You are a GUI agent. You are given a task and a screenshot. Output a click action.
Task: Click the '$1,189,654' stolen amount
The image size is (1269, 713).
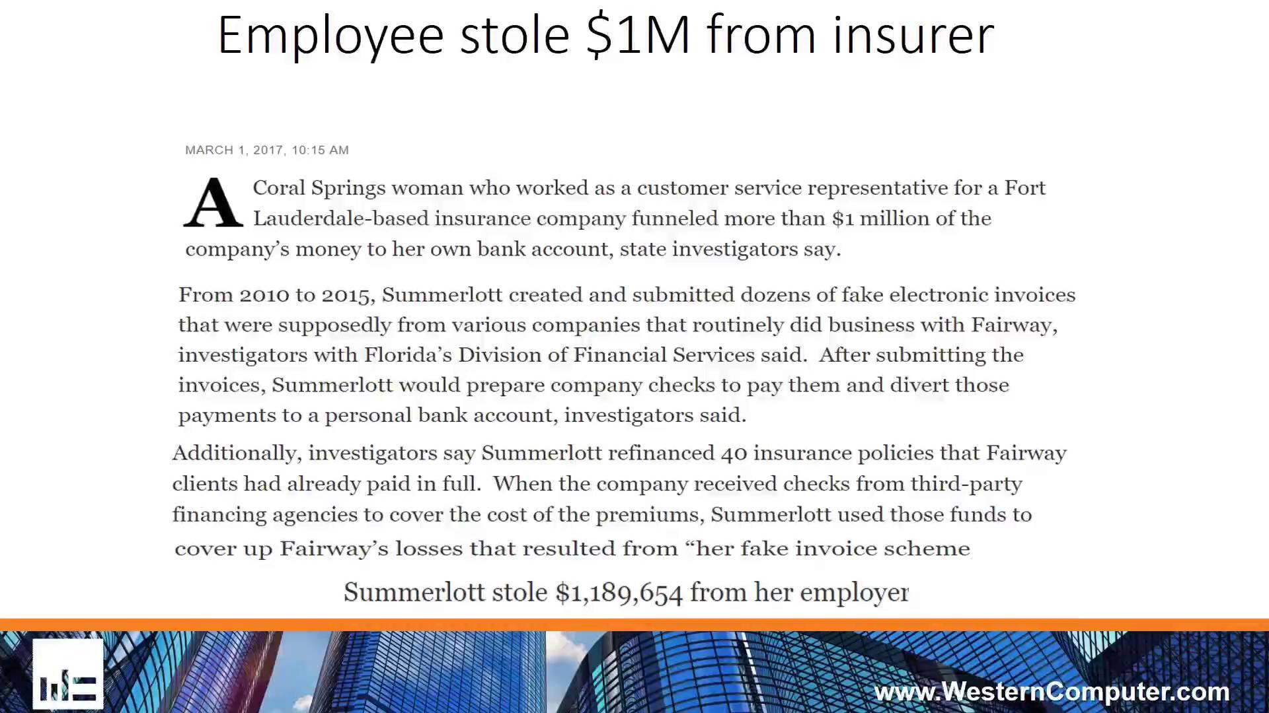click(x=619, y=593)
